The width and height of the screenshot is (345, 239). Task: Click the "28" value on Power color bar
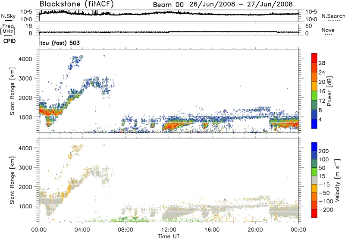pos(322,63)
